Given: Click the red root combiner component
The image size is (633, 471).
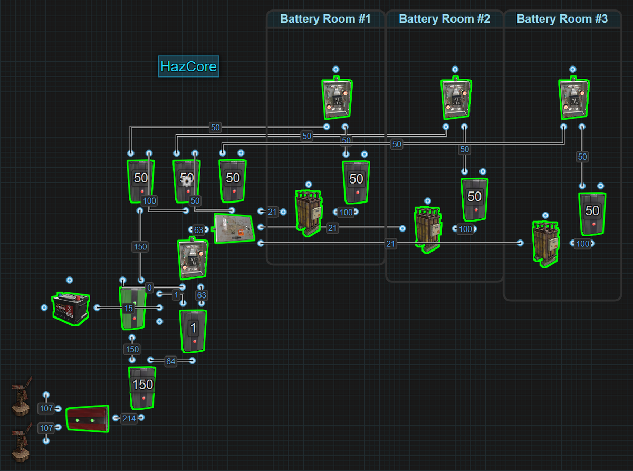Looking at the screenshot, I should (88, 418).
